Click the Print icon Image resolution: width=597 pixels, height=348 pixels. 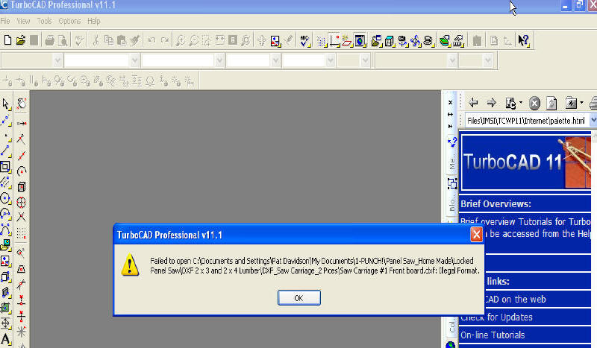tap(49, 40)
